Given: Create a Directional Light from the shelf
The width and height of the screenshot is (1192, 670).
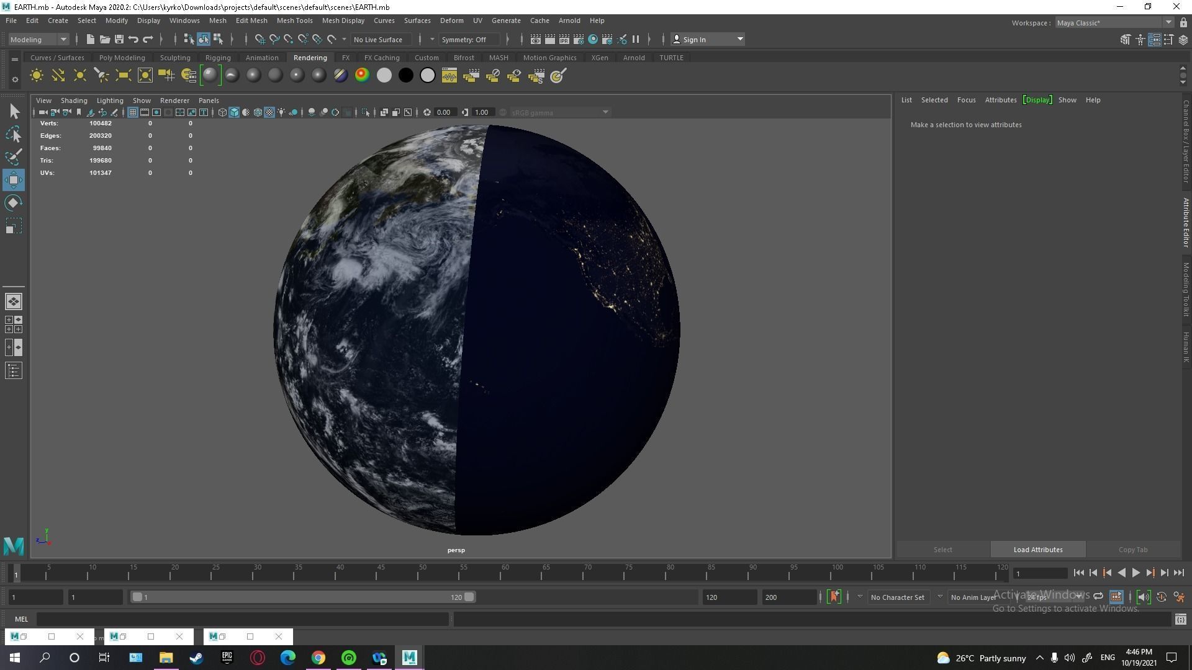Looking at the screenshot, I should 58,76.
